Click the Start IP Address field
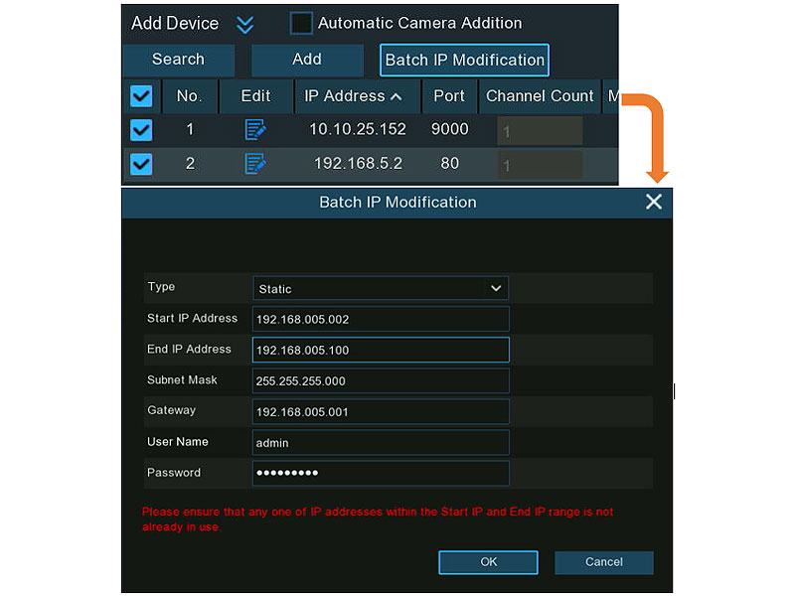The height and width of the screenshot is (596, 795). point(381,319)
